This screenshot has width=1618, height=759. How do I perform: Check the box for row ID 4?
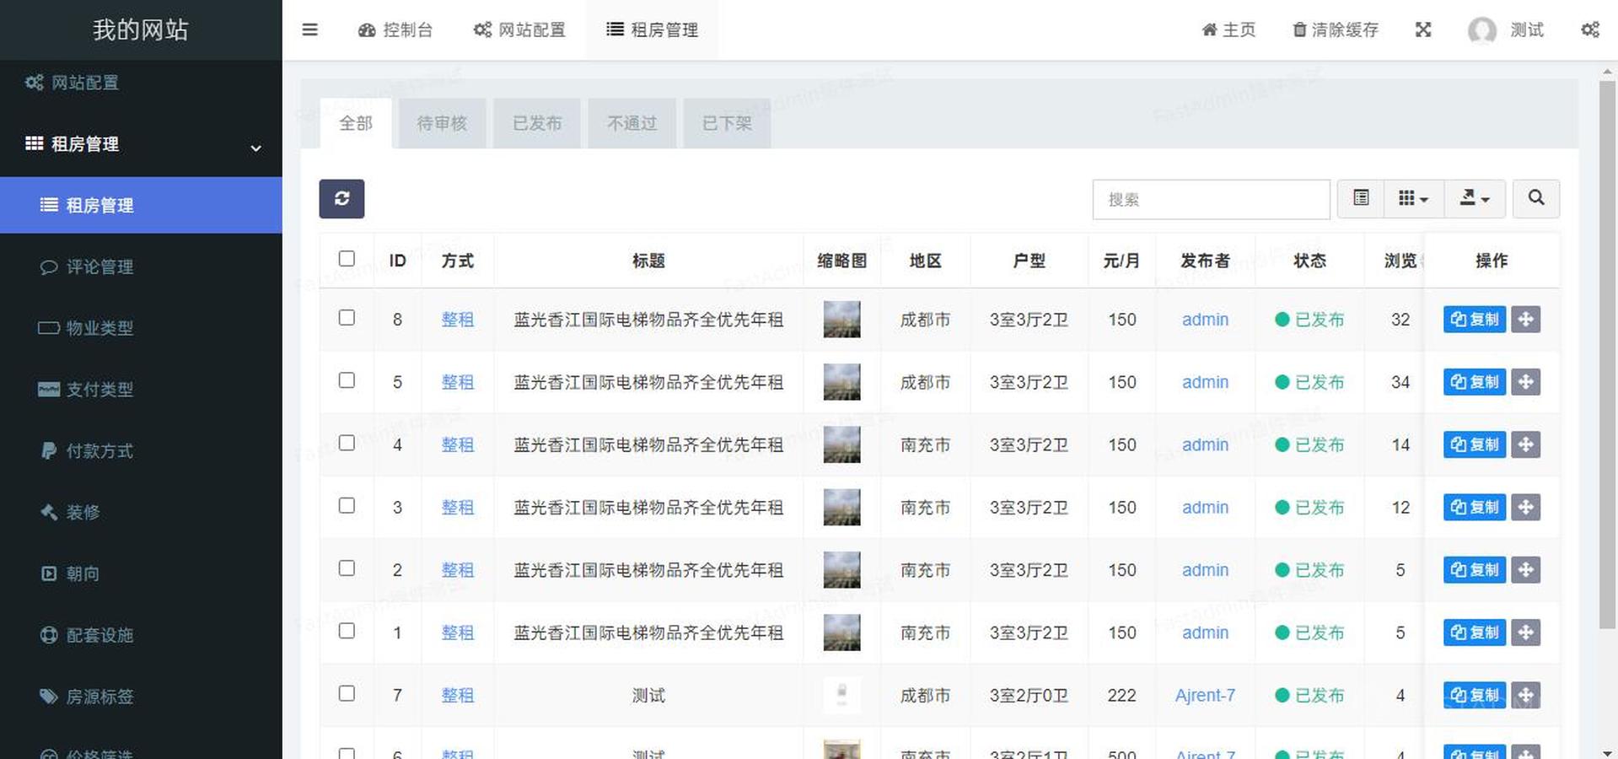coord(347,443)
